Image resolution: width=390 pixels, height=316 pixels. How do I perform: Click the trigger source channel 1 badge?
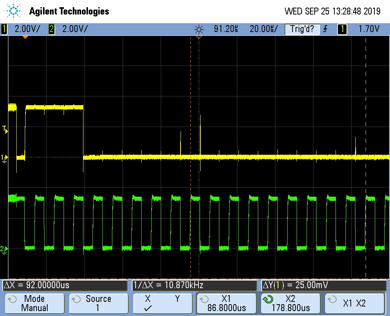click(x=342, y=29)
